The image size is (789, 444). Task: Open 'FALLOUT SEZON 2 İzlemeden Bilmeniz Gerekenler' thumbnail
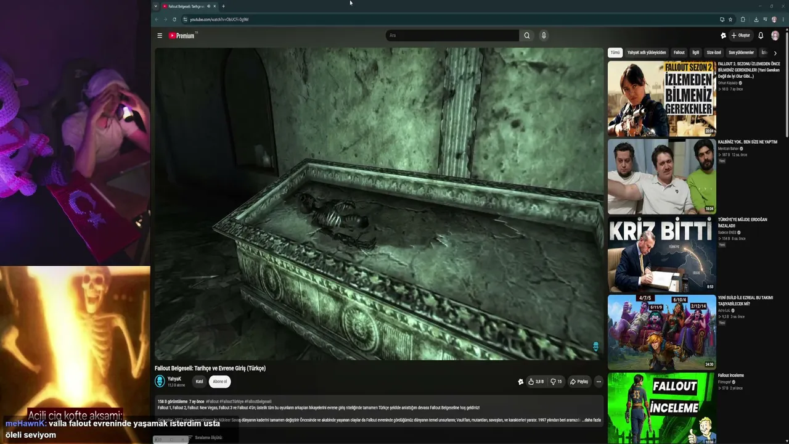click(662, 99)
